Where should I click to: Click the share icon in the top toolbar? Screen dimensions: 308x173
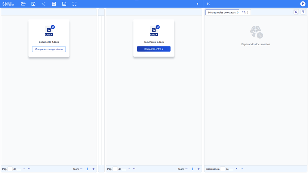click(x=43, y=4)
